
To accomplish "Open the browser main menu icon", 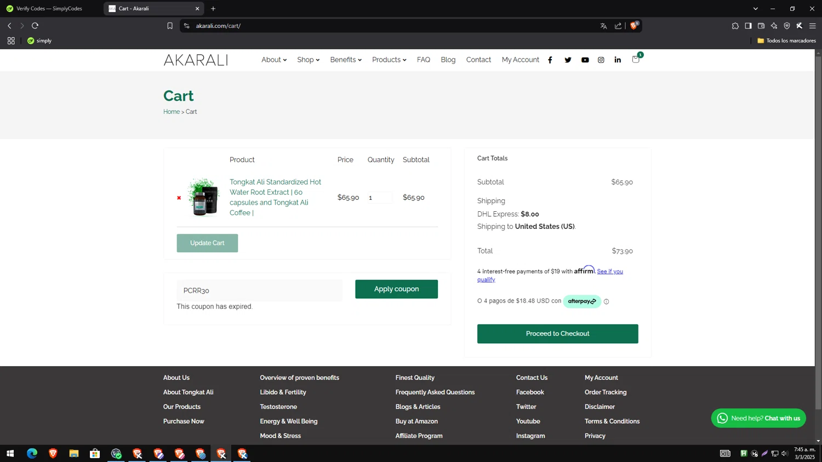I will (813, 26).
